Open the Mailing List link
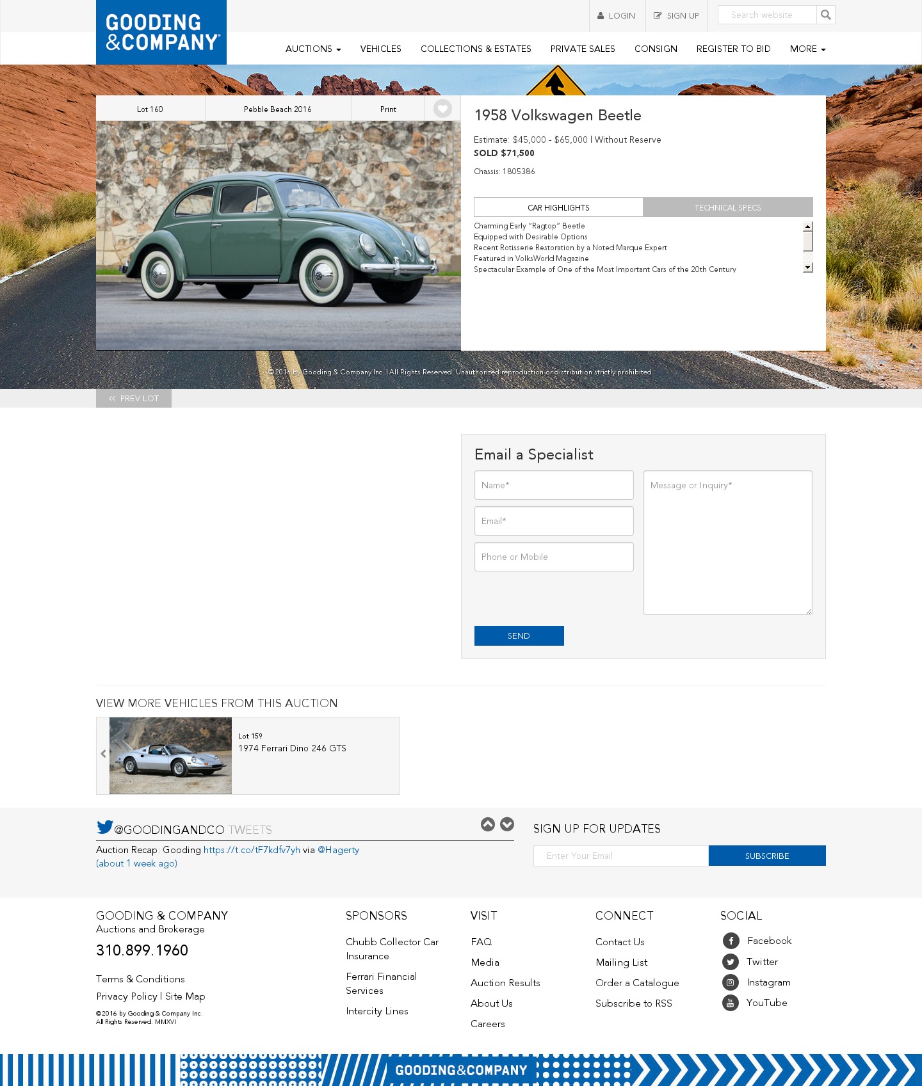 tap(622, 962)
